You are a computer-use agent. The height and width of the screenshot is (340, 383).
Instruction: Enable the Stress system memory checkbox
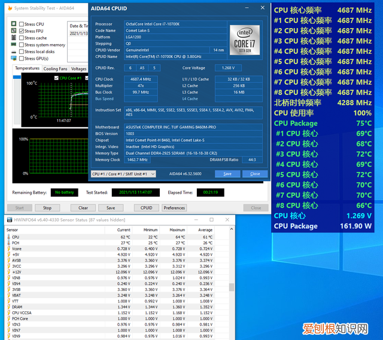click(22, 45)
